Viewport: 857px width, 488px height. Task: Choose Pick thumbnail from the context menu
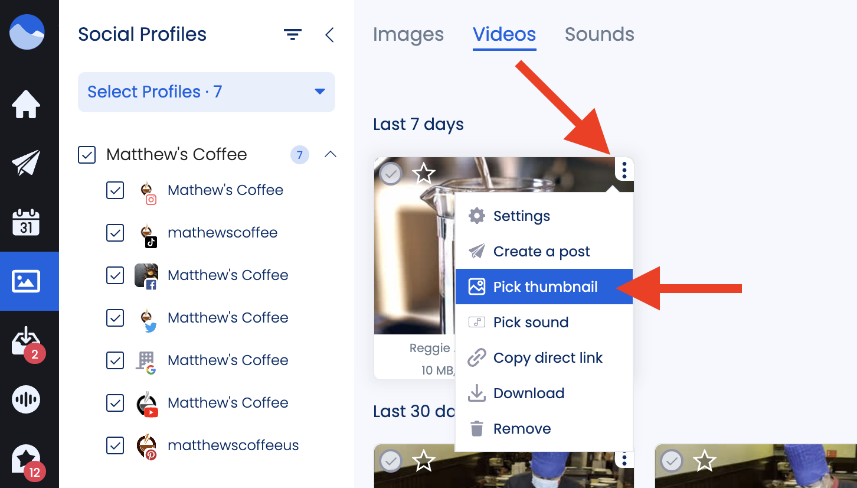[544, 287]
